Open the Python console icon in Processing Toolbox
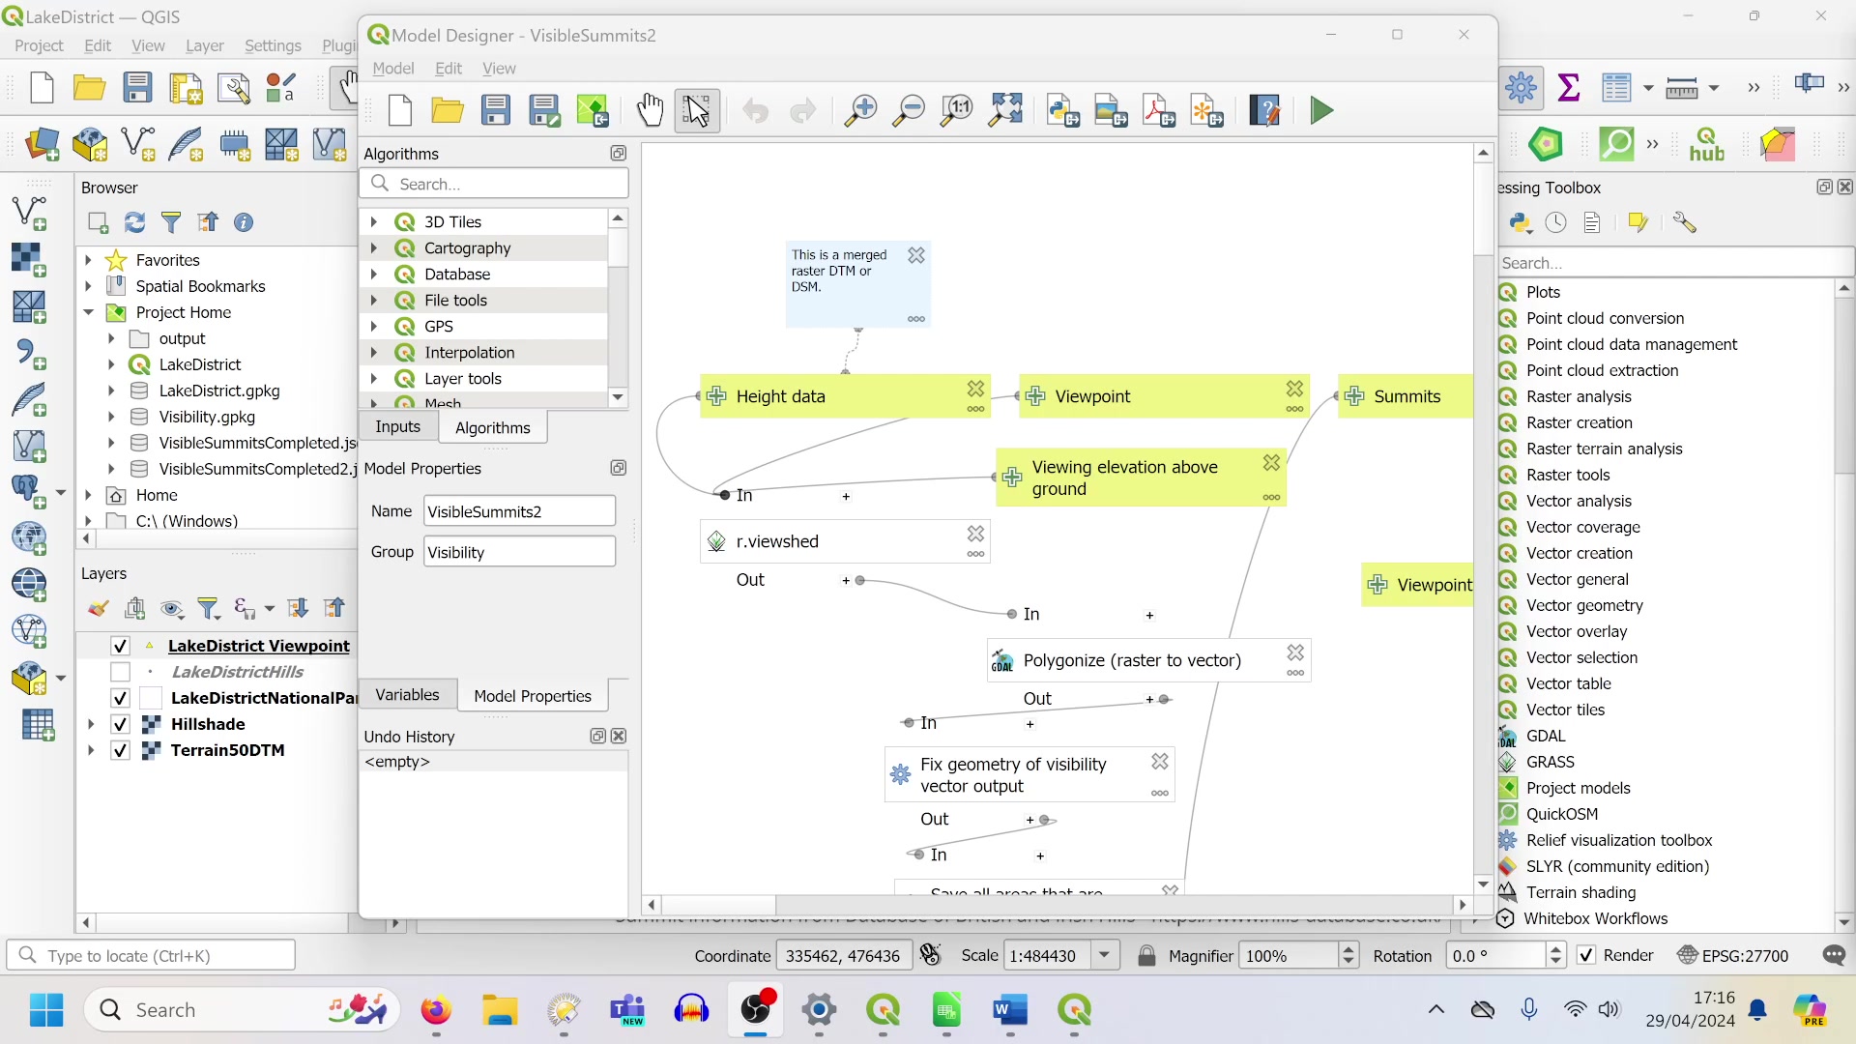This screenshot has height=1044, width=1856. [x=1520, y=223]
